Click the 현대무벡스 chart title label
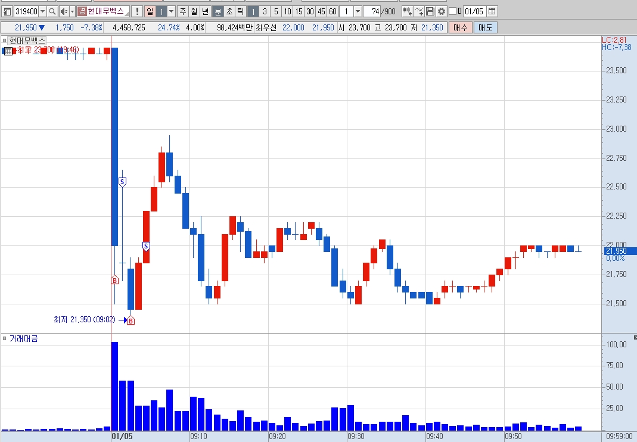The image size is (637, 442). (27, 41)
